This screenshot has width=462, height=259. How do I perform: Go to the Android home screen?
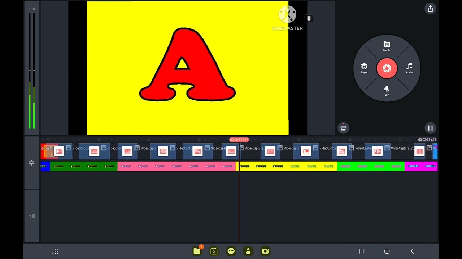pos(387,251)
